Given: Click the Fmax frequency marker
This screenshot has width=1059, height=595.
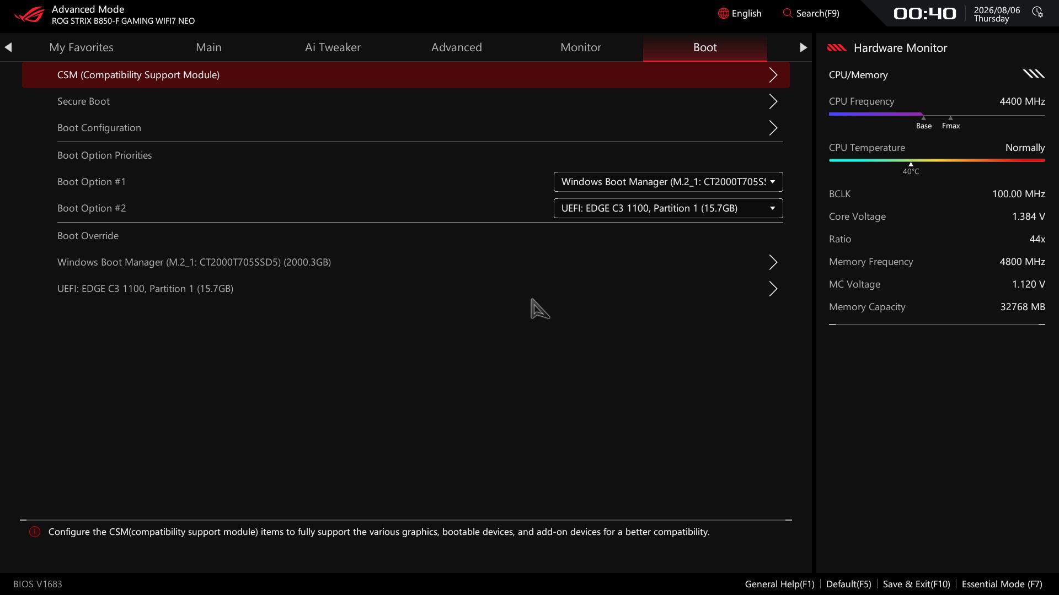Looking at the screenshot, I should (x=951, y=123).
